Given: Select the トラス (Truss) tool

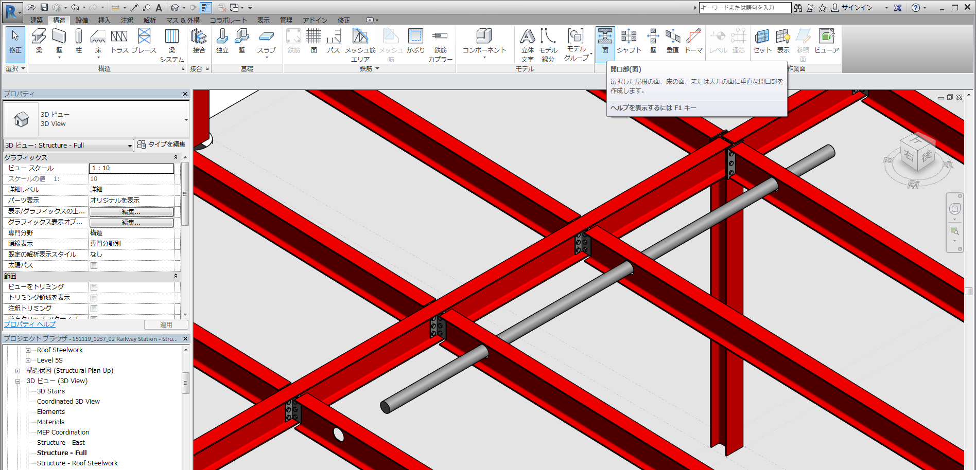Looking at the screenshot, I should (x=119, y=41).
